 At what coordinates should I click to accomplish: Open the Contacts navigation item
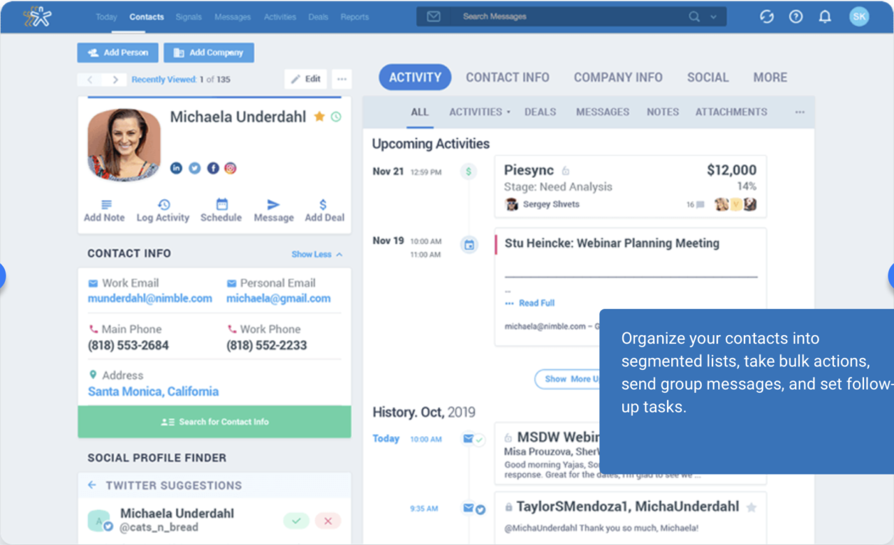147,17
